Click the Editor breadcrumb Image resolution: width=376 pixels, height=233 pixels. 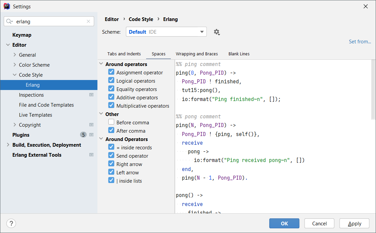[112, 19]
